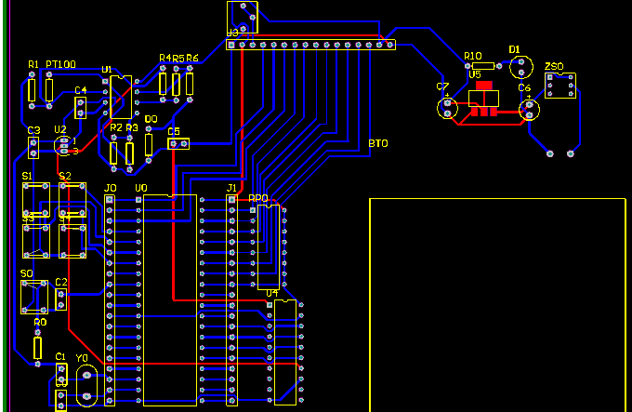
Task: Select the C7 designator label
Action: (x=442, y=86)
